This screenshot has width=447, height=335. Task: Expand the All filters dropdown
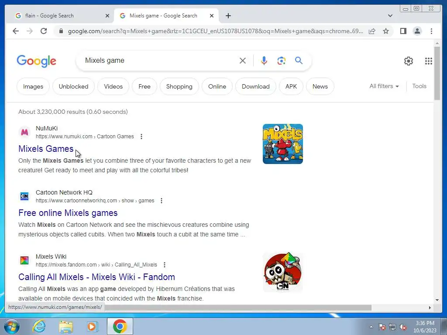click(384, 86)
